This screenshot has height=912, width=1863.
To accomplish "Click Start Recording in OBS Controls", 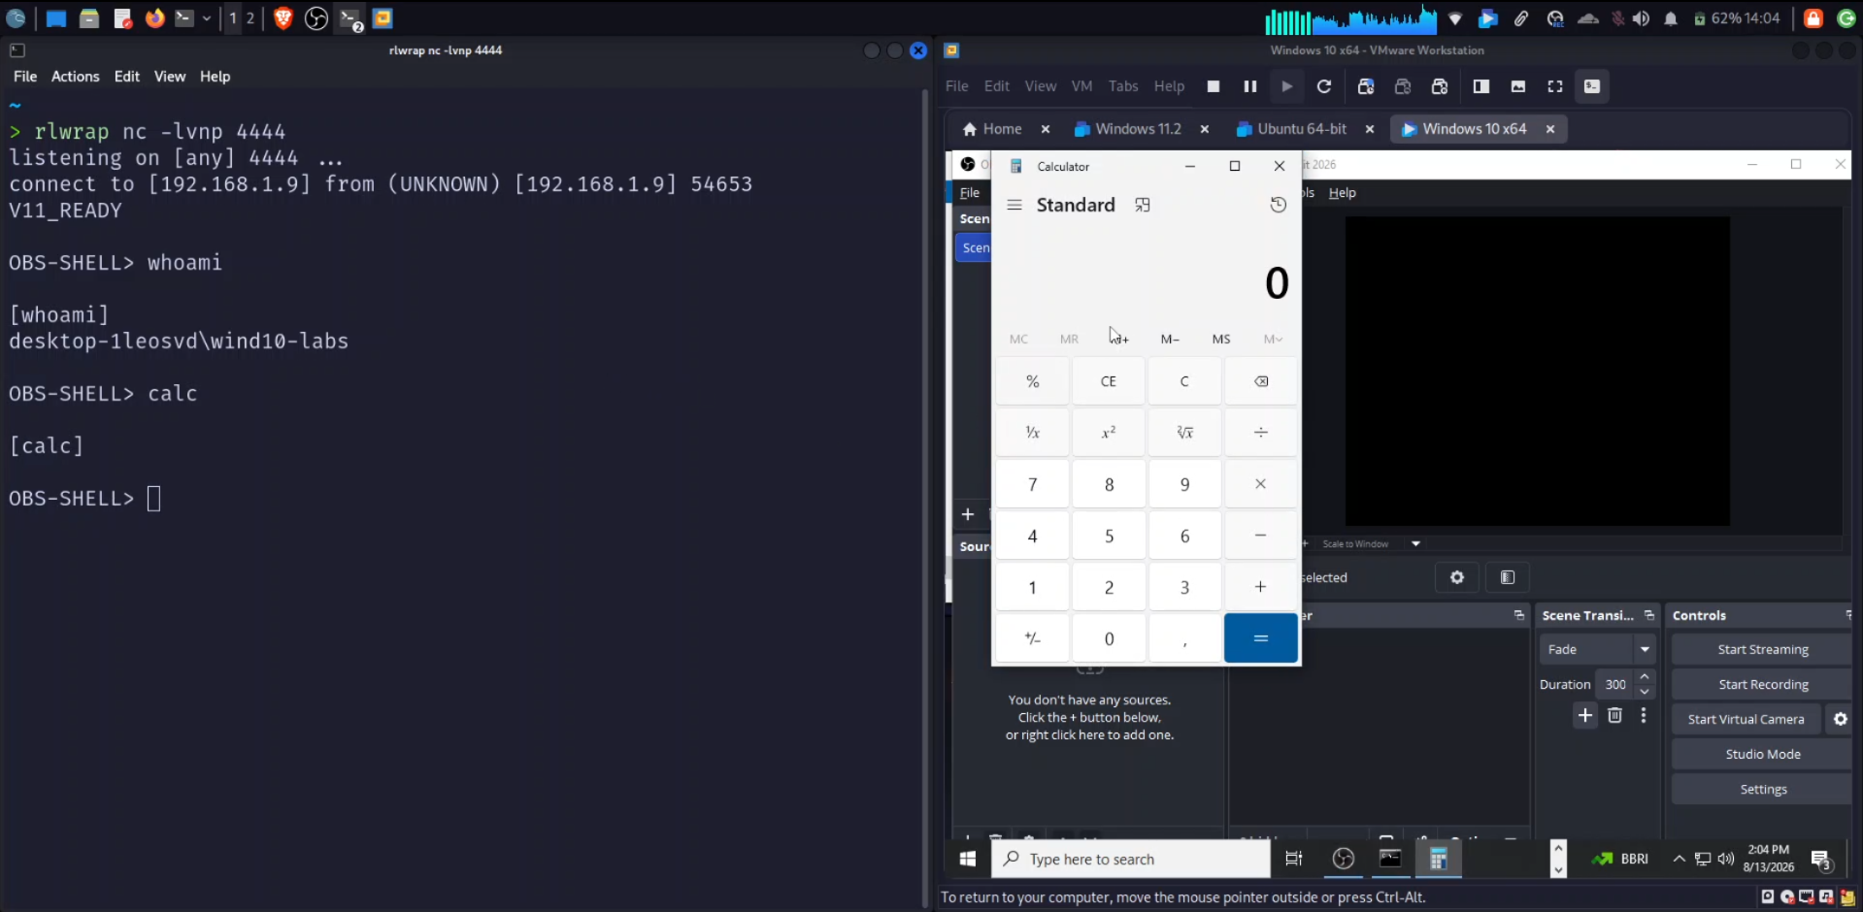I will coord(1762,685).
